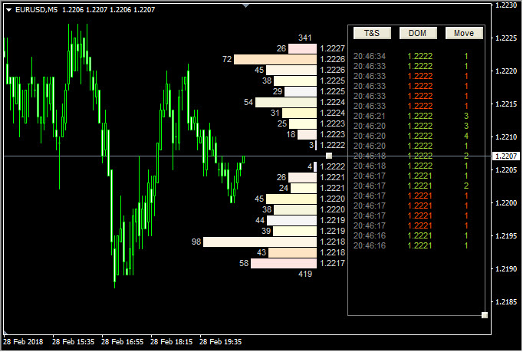Viewport: 523px width, 352px height.
Task: Click the T&S button
Action: point(372,33)
